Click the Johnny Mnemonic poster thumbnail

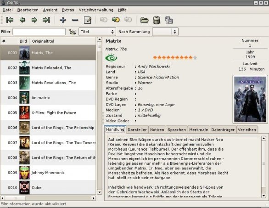pos(24,173)
